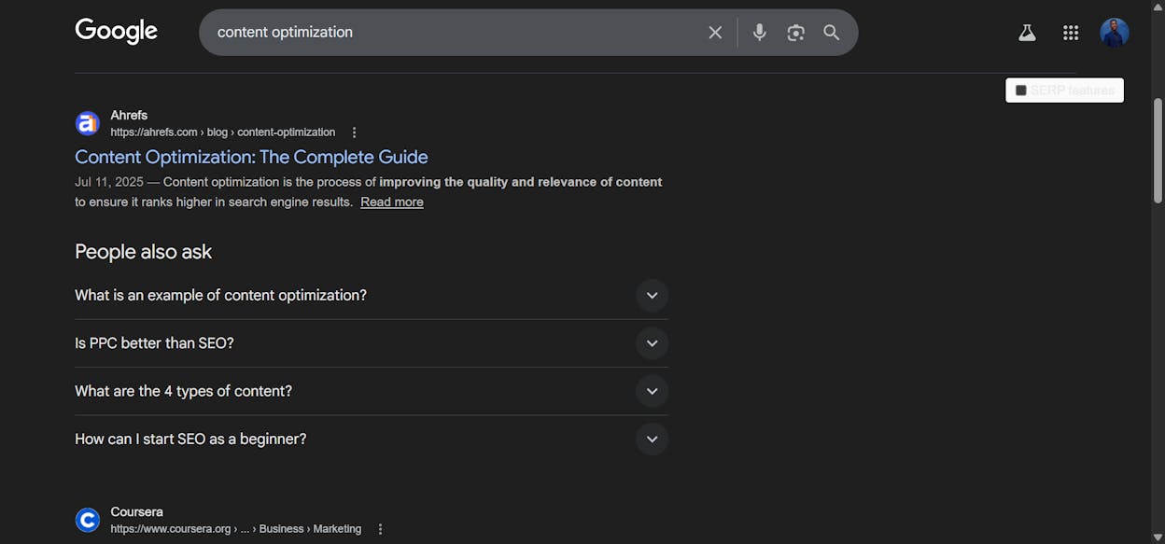Toggle the SERP features checkbox
The image size is (1165, 544).
1021,91
